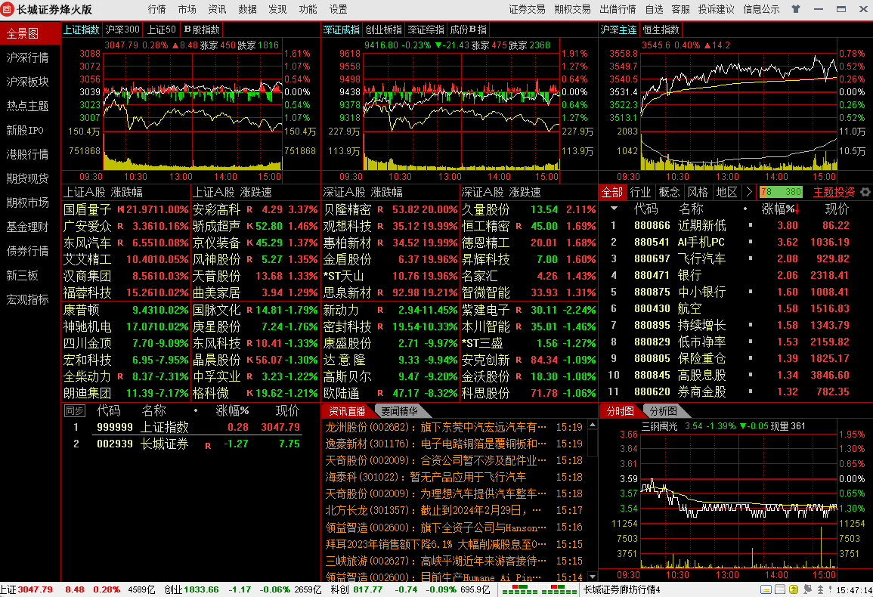Open the triangle dropdown beside 代码 column
This screenshot has height=597, width=873.
pos(614,209)
